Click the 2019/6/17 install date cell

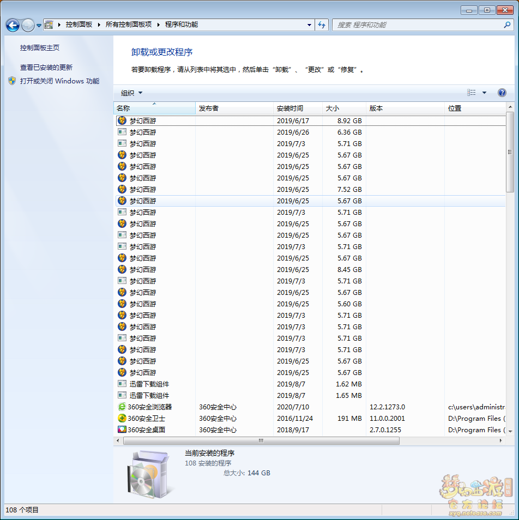(x=293, y=120)
